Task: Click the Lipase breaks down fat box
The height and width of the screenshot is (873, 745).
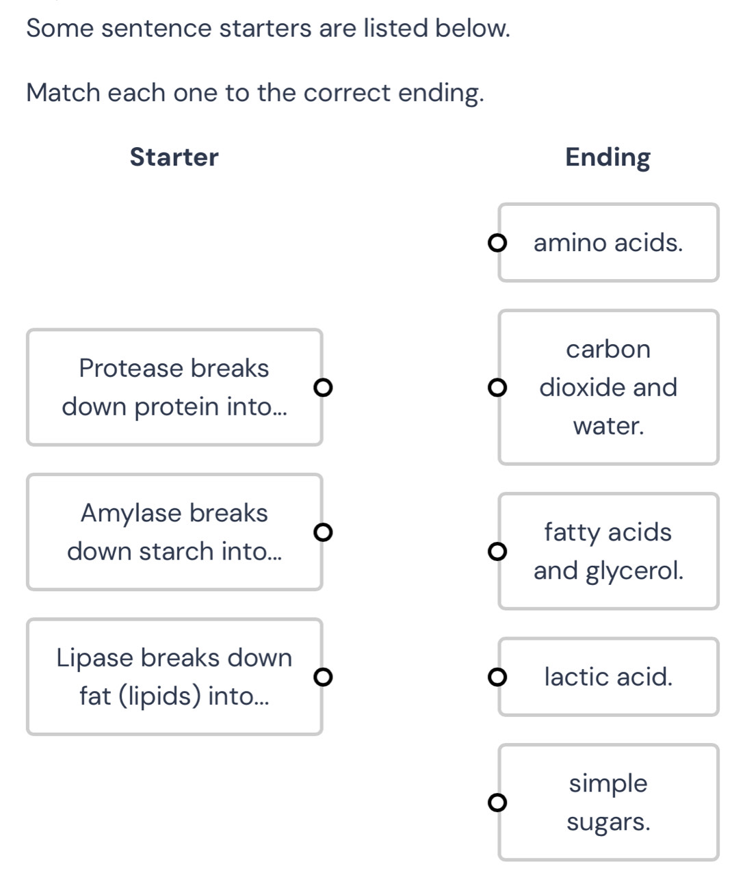Action: 174,677
